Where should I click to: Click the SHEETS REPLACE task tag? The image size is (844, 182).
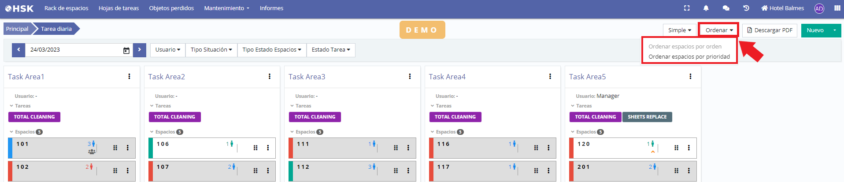point(647,117)
